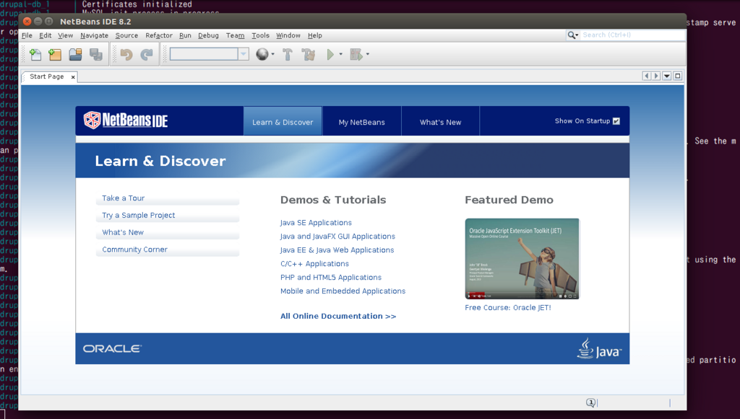Open C/C++ Applications tutorials link

coord(315,264)
